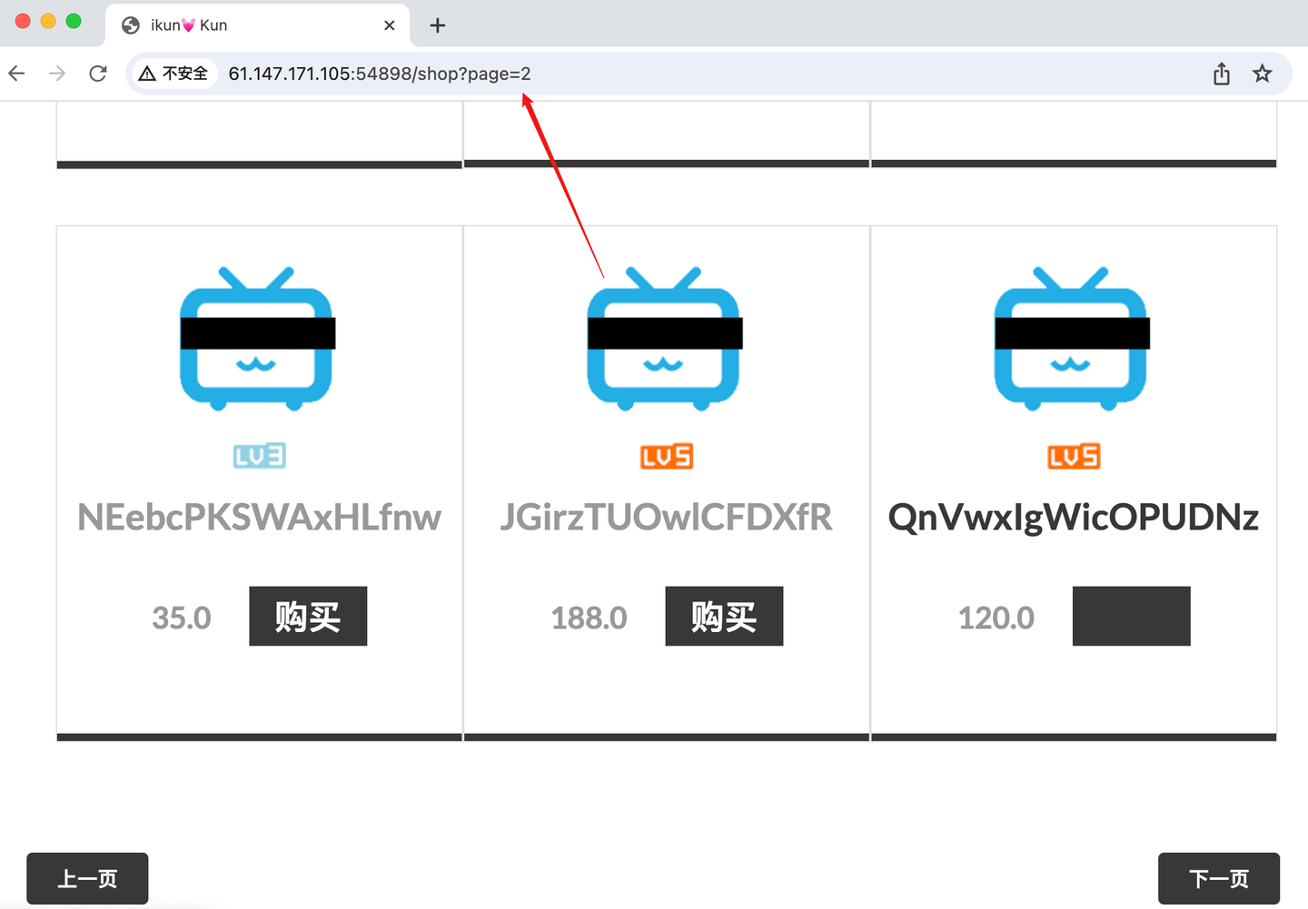Screen dimensions: 1308x909
Task: Click the 120.0 price
Action: [x=996, y=618]
